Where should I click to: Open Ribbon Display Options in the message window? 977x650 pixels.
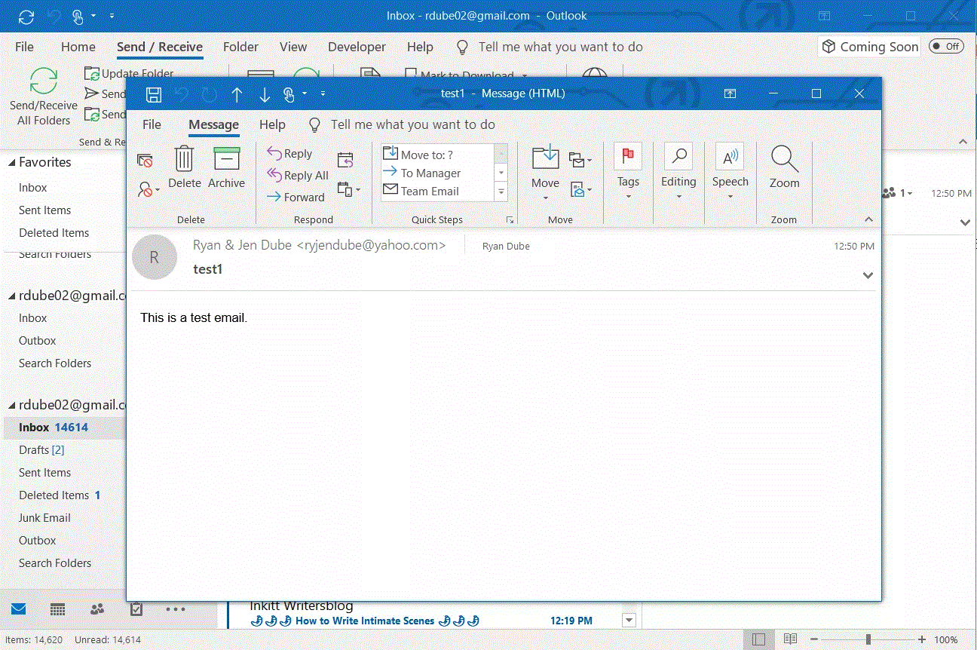pos(730,94)
